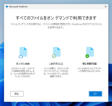
Task: Click the Microsoft OneDrive title text
Action: tap(18, 7)
